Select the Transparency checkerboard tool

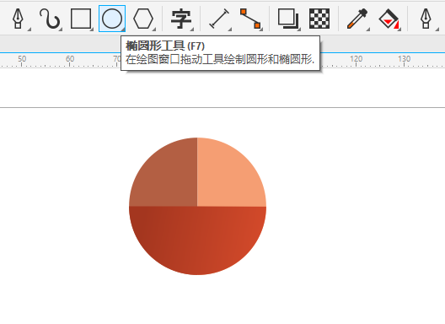[319, 19]
